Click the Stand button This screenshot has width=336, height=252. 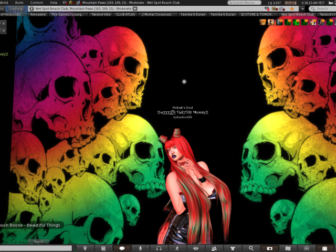coord(38,241)
